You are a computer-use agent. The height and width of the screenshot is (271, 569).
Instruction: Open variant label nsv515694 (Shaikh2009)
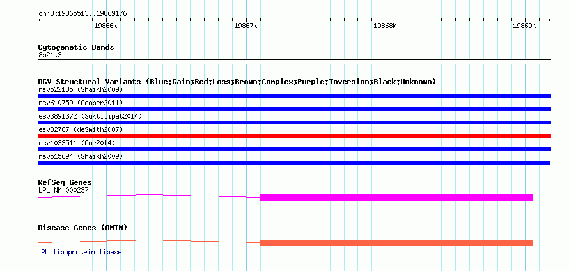81,156
